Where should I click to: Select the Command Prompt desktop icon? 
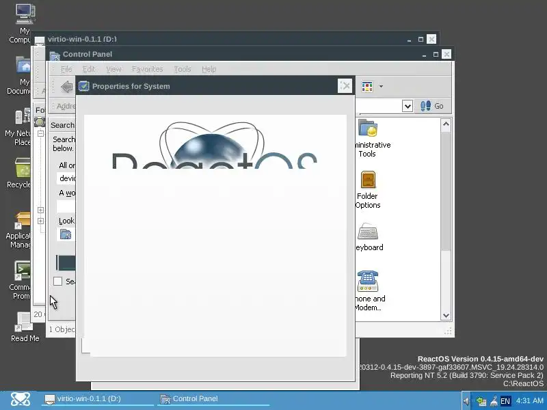tap(21, 280)
